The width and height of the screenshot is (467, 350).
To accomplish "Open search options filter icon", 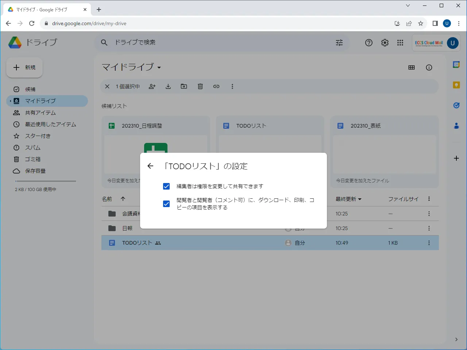I will pos(339,43).
